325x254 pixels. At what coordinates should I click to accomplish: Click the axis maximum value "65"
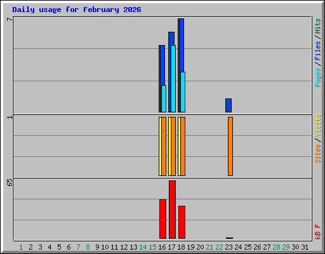(10, 182)
